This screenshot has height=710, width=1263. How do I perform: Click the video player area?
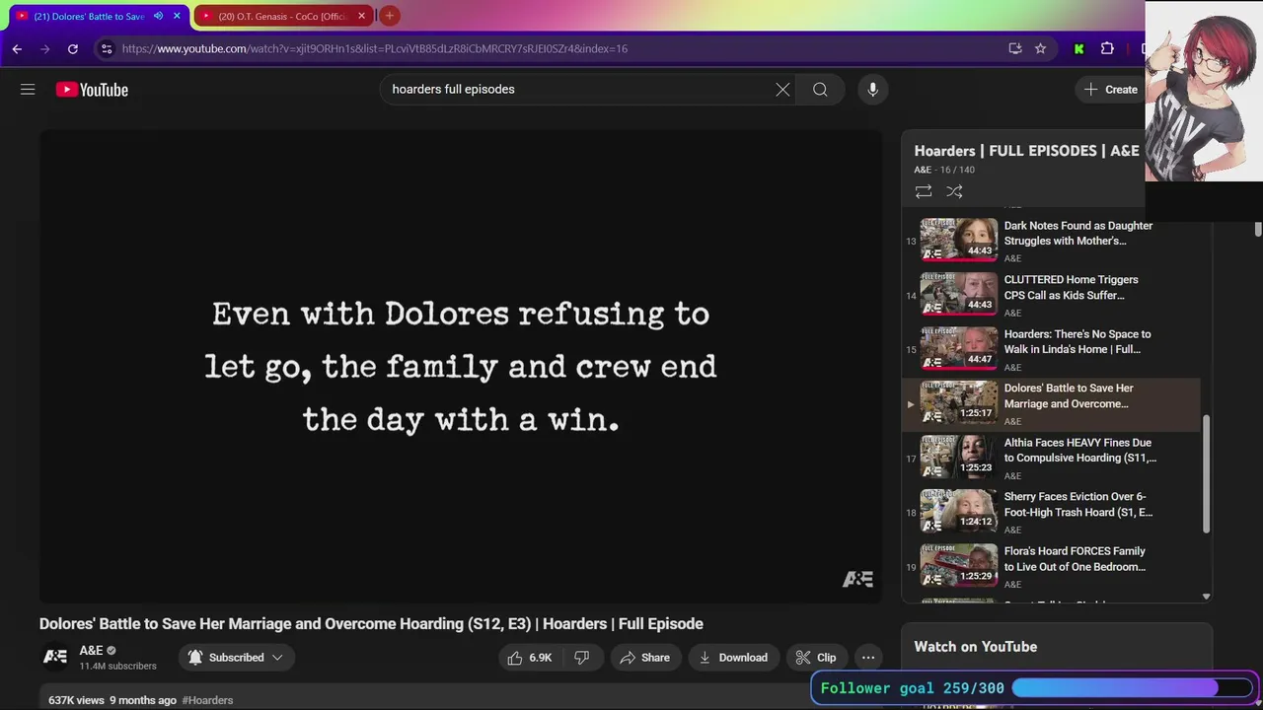click(x=461, y=366)
